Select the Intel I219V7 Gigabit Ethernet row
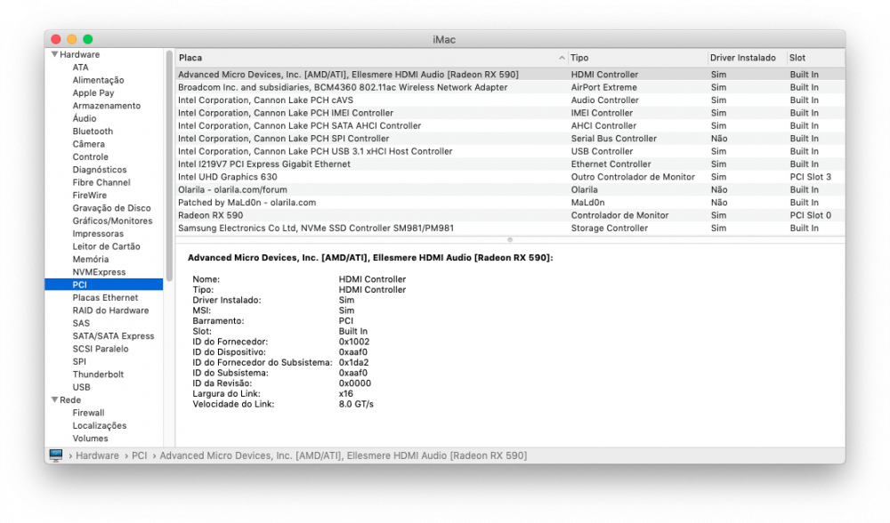Screen dimensions: 890x523 click(510, 164)
